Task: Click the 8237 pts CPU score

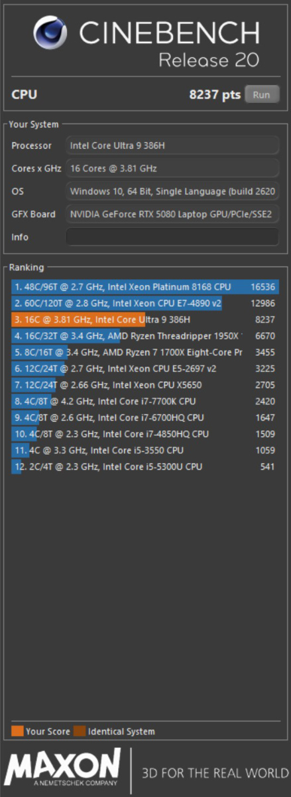Action: (215, 94)
